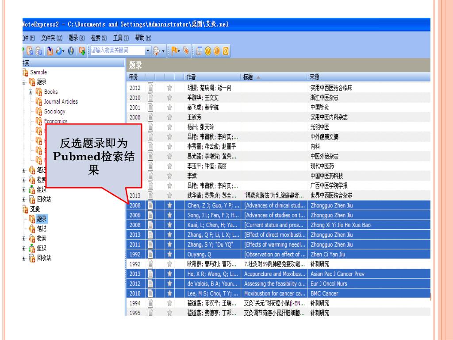Select row from Eur J Oncol Nurs
The height and width of the screenshot is (340, 453).
click(278, 284)
